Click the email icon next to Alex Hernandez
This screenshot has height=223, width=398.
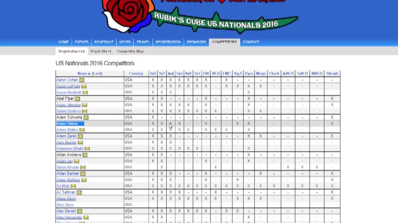(86, 217)
